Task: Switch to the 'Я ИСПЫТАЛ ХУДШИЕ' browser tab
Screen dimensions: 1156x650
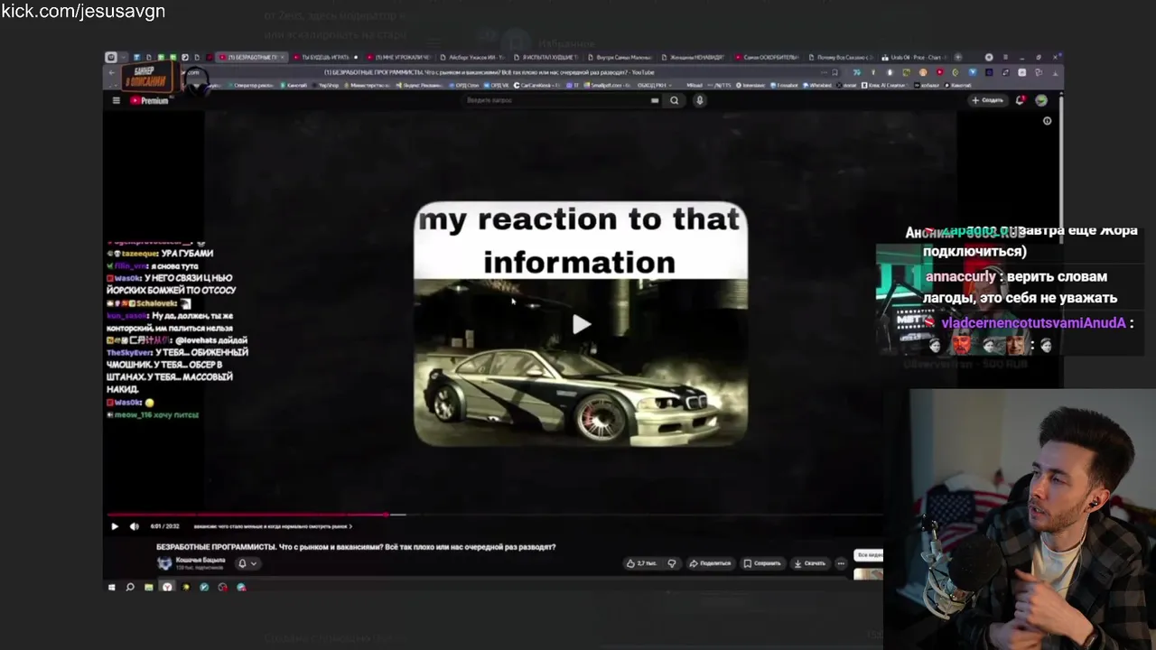Action: click(x=546, y=57)
